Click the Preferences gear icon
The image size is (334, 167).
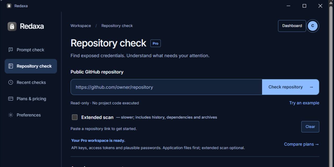pyautogui.click(x=10, y=115)
